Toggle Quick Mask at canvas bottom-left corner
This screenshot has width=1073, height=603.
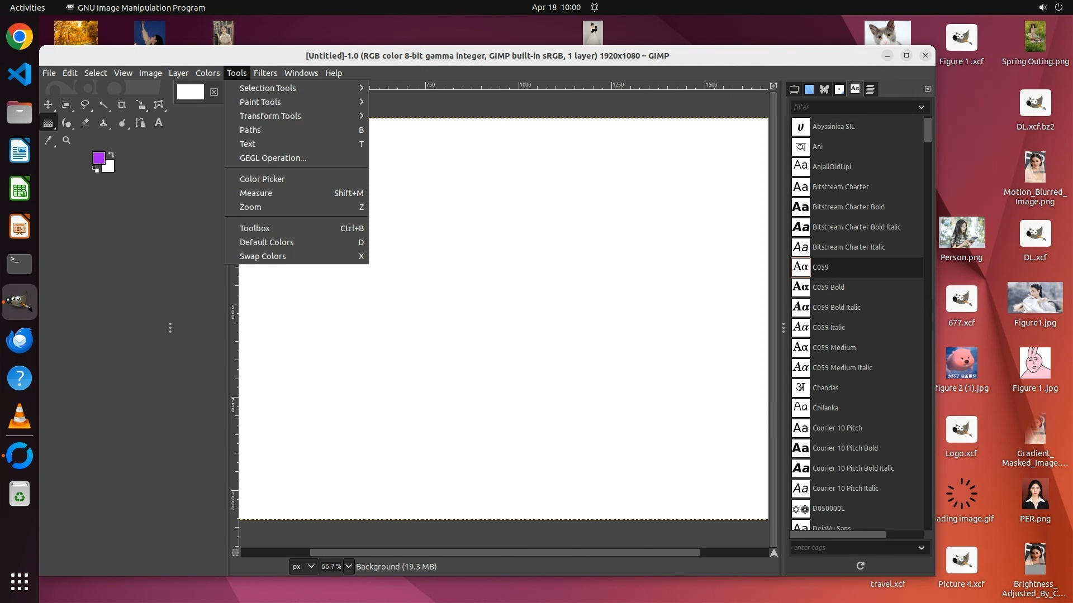pos(235,553)
